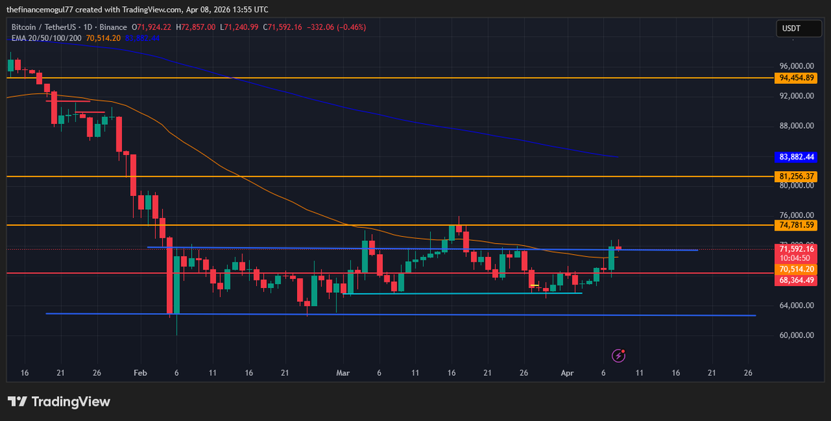Click the low value L71,240.99
Image resolution: width=831 pixels, height=421 pixels.
point(240,27)
